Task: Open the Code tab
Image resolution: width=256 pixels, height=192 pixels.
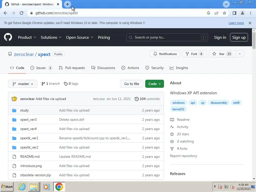Action: (17, 68)
